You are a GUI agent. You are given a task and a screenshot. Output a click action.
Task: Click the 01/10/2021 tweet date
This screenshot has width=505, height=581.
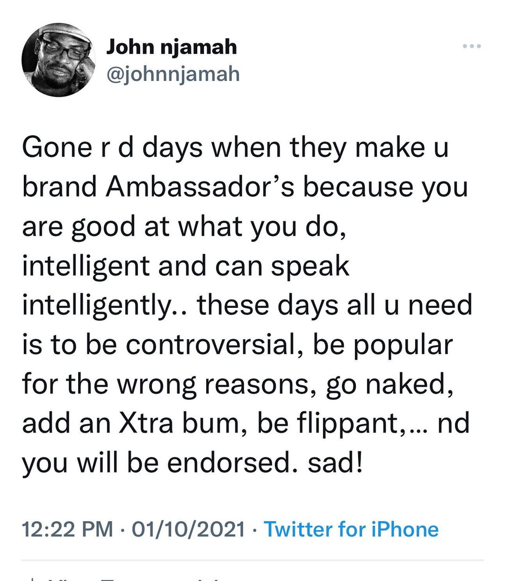point(188,530)
